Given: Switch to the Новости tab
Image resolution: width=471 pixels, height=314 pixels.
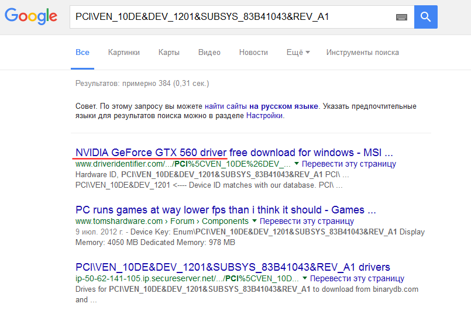Looking at the screenshot, I should (253, 53).
